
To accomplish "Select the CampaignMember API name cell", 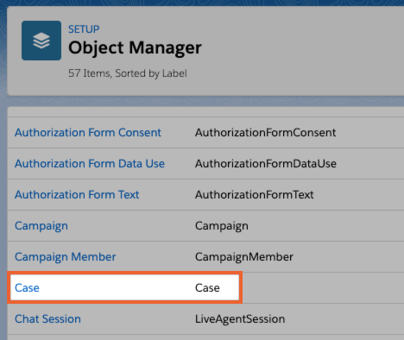I will [x=244, y=257].
